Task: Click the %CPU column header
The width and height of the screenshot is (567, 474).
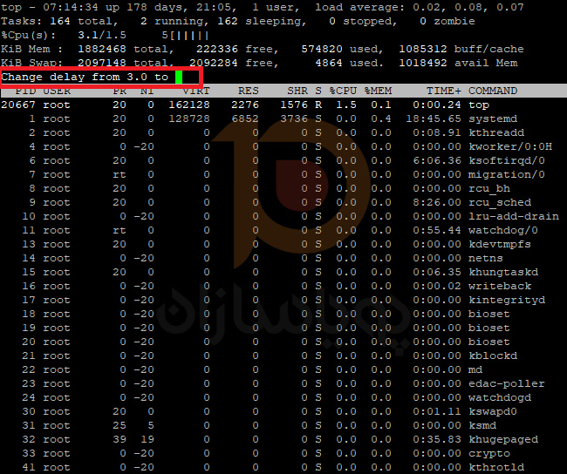Action: 343,91
